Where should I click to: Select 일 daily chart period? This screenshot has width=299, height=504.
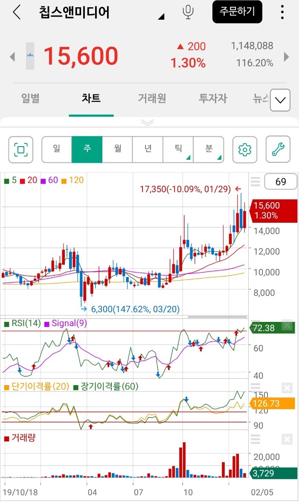pos(57,150)
